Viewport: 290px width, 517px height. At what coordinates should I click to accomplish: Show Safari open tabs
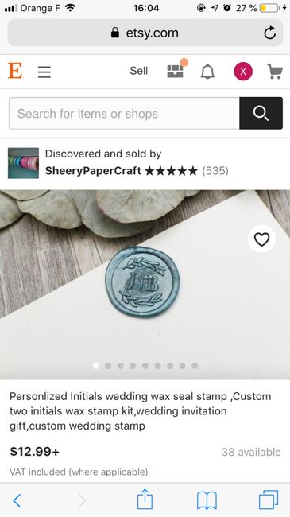point(269,500)
